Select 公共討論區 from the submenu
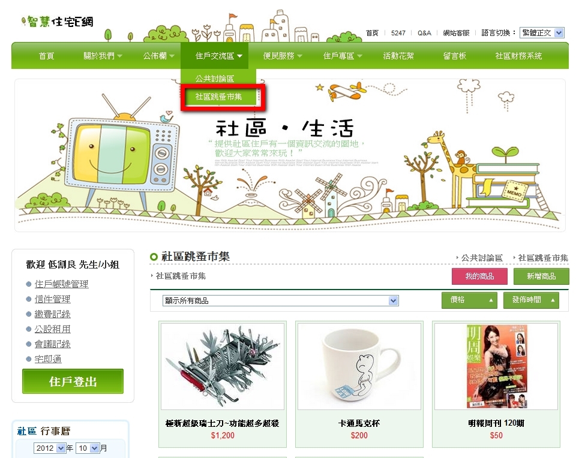The height and width of the screenshot is (458, 582). (x=215, y=79)
